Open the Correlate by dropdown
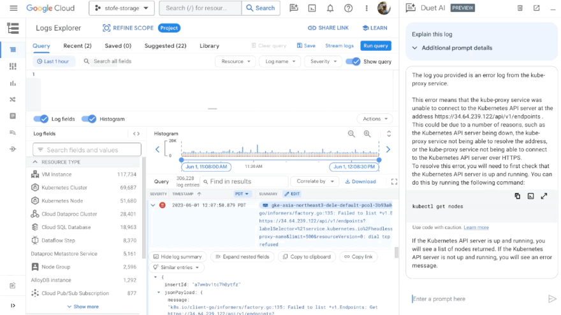 tap(315, 181)
